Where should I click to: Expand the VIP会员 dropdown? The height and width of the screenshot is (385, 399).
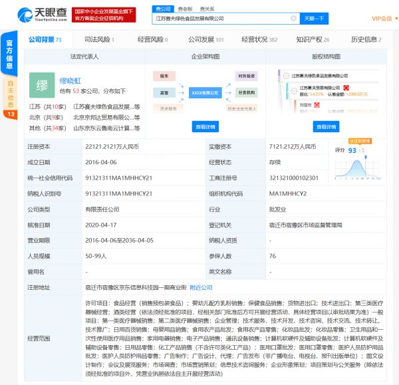382,19
